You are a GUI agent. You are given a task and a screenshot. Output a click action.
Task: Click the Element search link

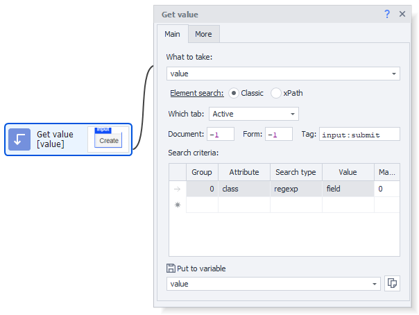point(196,93)
